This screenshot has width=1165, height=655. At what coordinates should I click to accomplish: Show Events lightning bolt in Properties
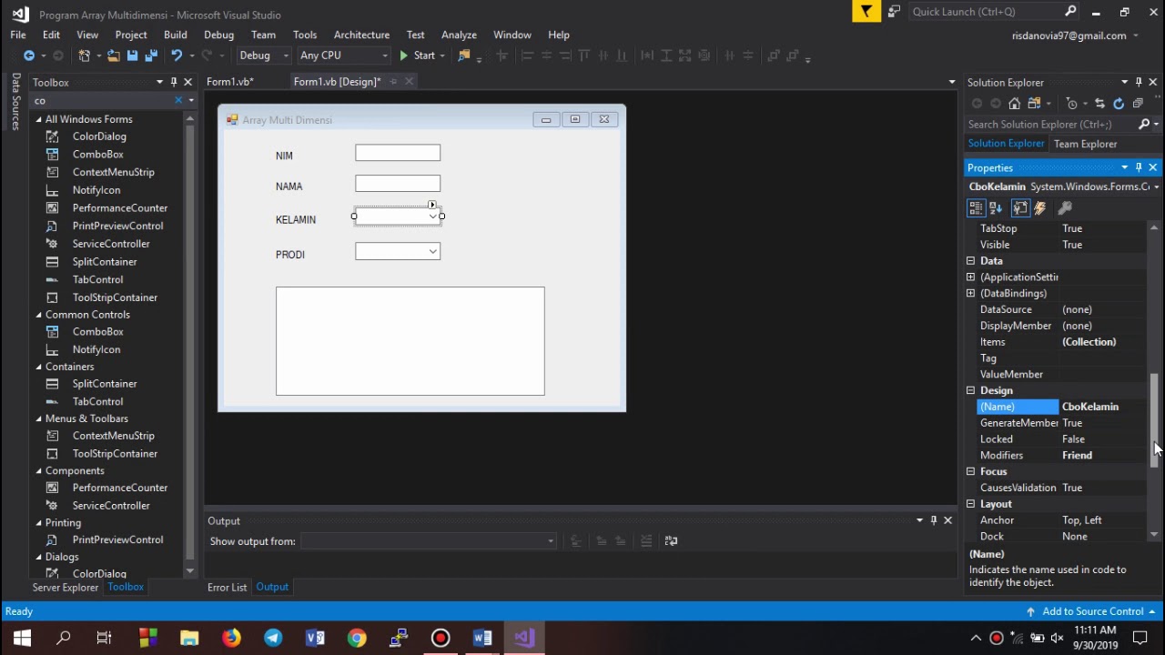[1040, 208]
